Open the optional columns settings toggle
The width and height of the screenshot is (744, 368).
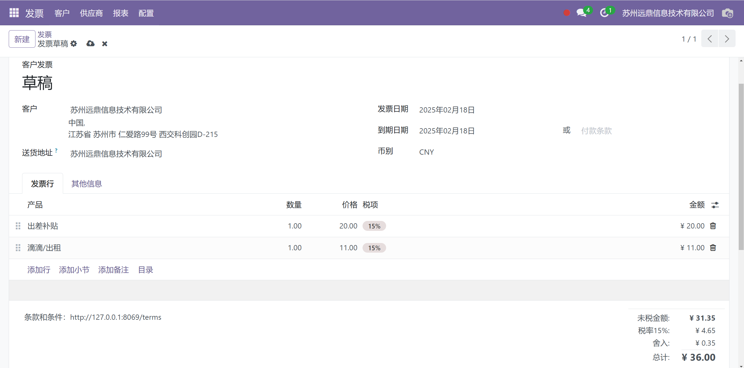715,205
